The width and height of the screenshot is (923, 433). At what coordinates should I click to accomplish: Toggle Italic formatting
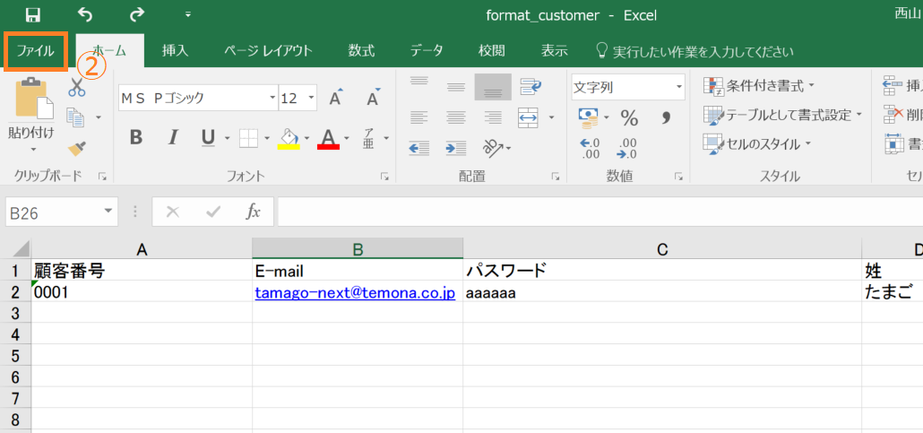click(x=173, y=137)
